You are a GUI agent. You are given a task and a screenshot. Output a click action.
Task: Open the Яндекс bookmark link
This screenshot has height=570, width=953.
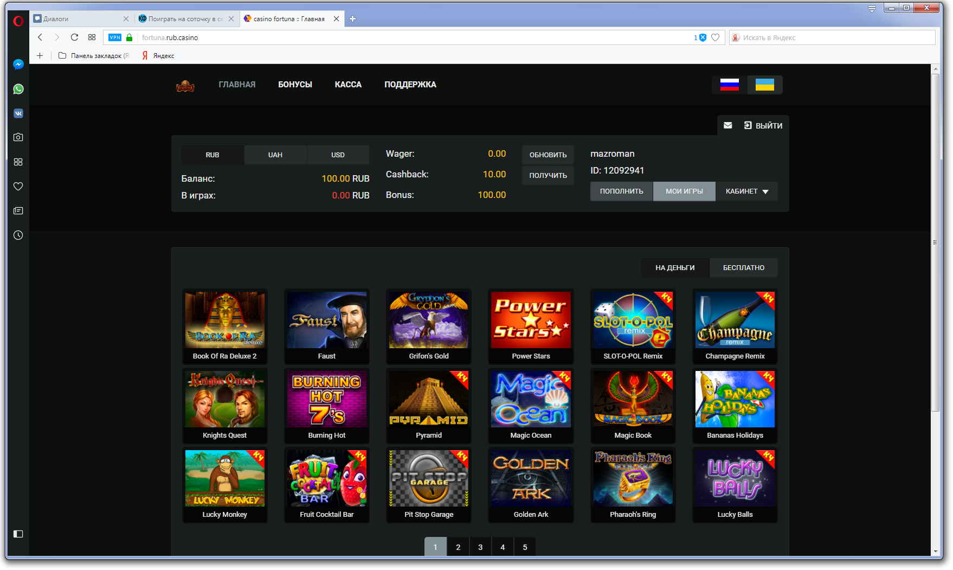click(158, 55)
